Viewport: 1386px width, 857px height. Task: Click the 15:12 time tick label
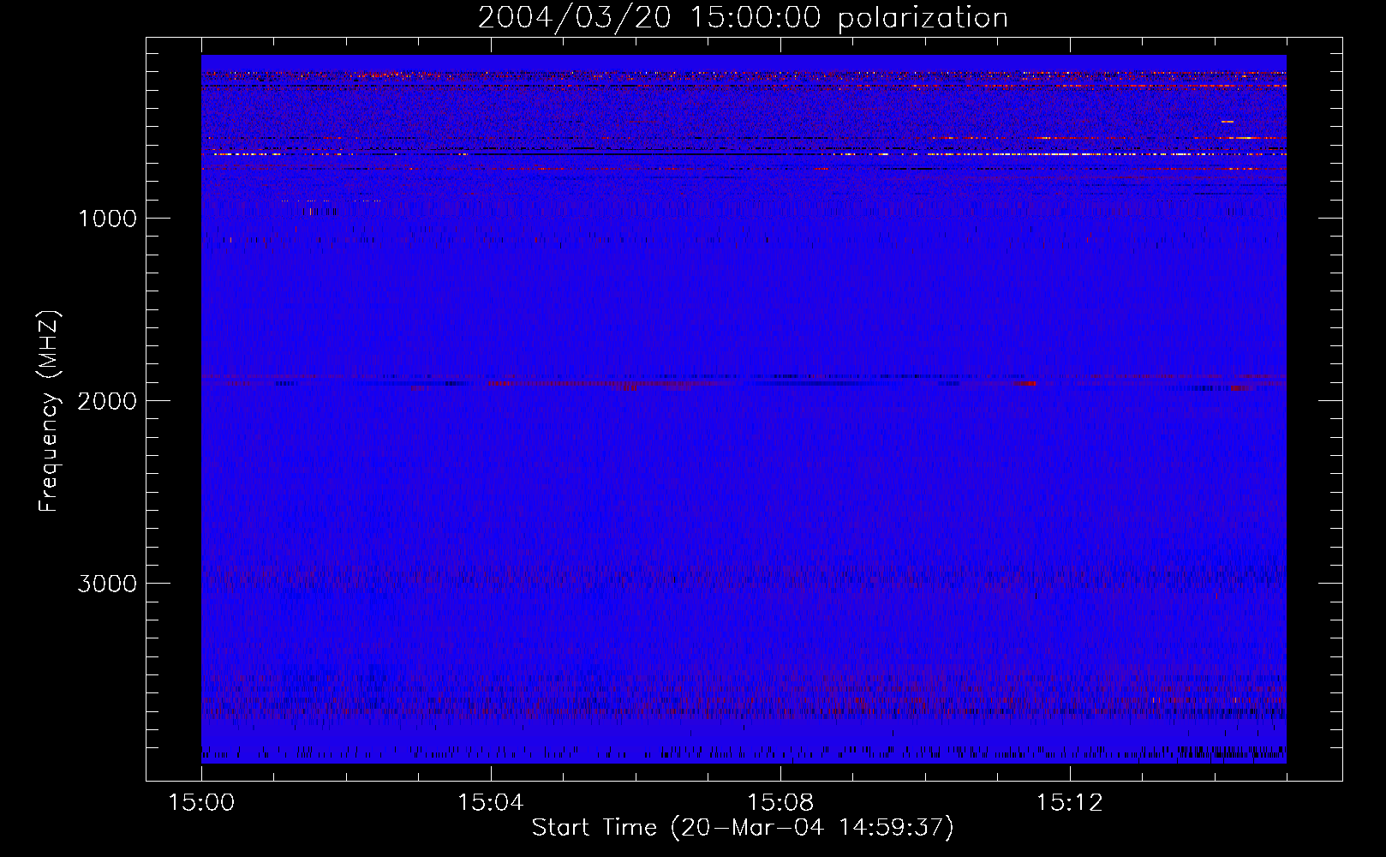pyautogui.click(x=1068, y=803)
